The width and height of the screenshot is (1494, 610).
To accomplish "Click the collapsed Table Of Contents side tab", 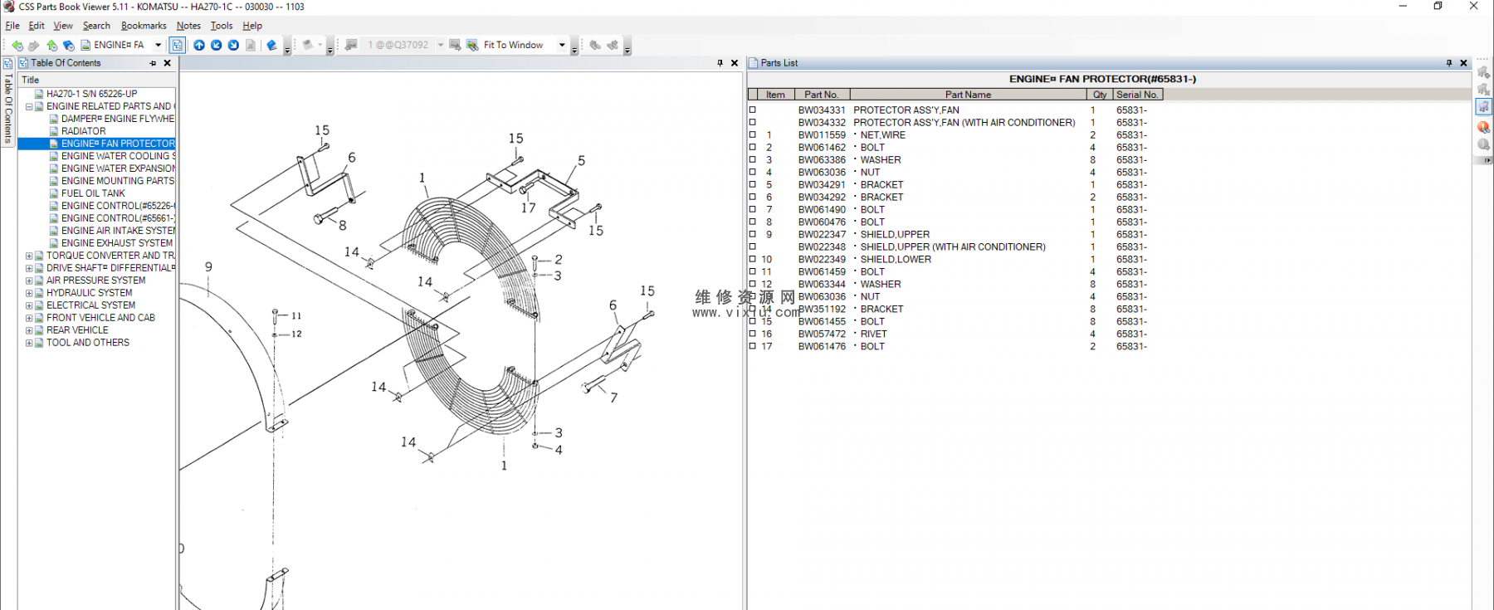I will (7, 100).
